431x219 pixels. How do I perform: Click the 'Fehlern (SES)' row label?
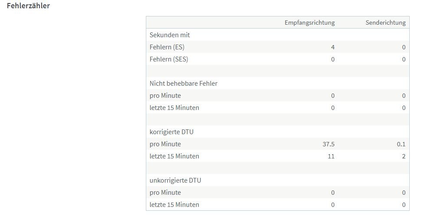(169, 59)
